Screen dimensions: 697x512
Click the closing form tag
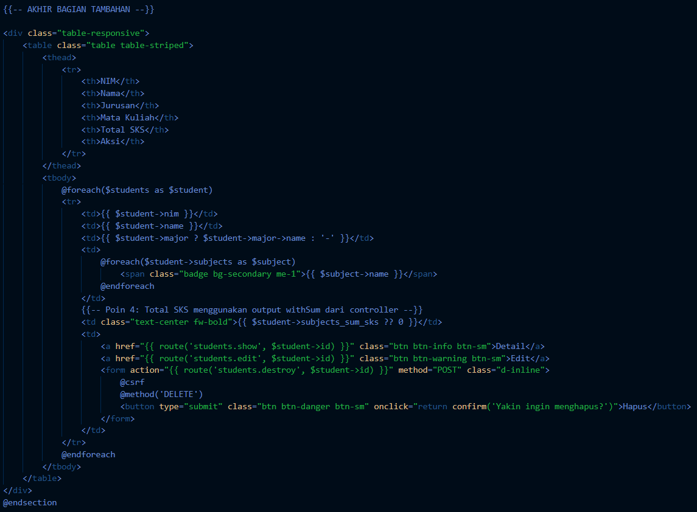pos(118,419)
